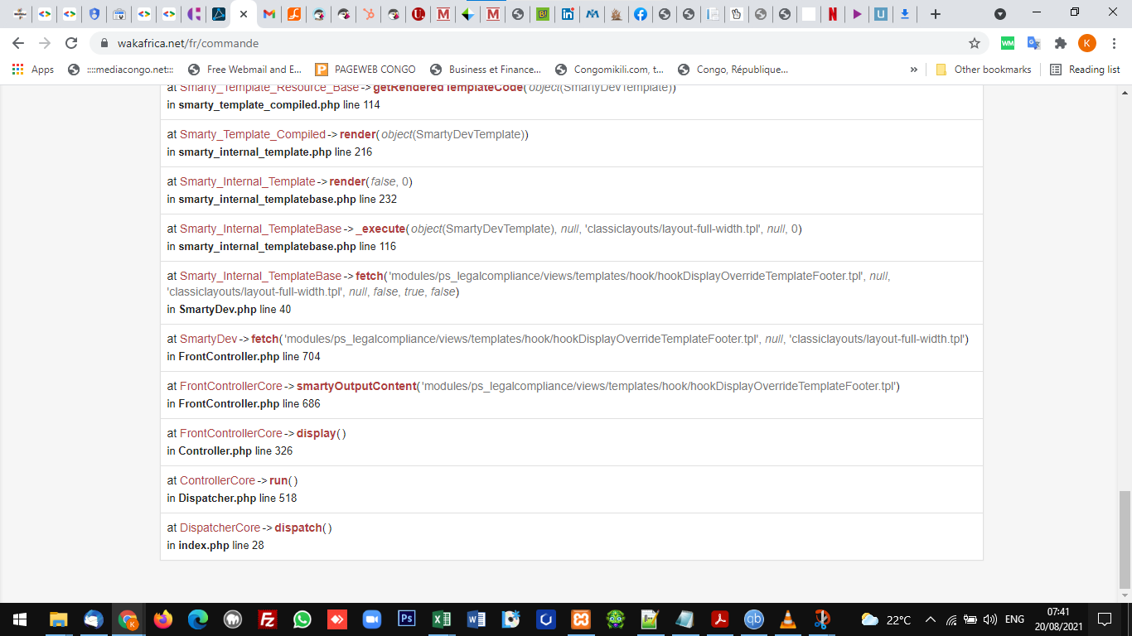Open Firefox from the taskbar
Image resolution: width=1132 pixels, height=636 pixels.
163,619
